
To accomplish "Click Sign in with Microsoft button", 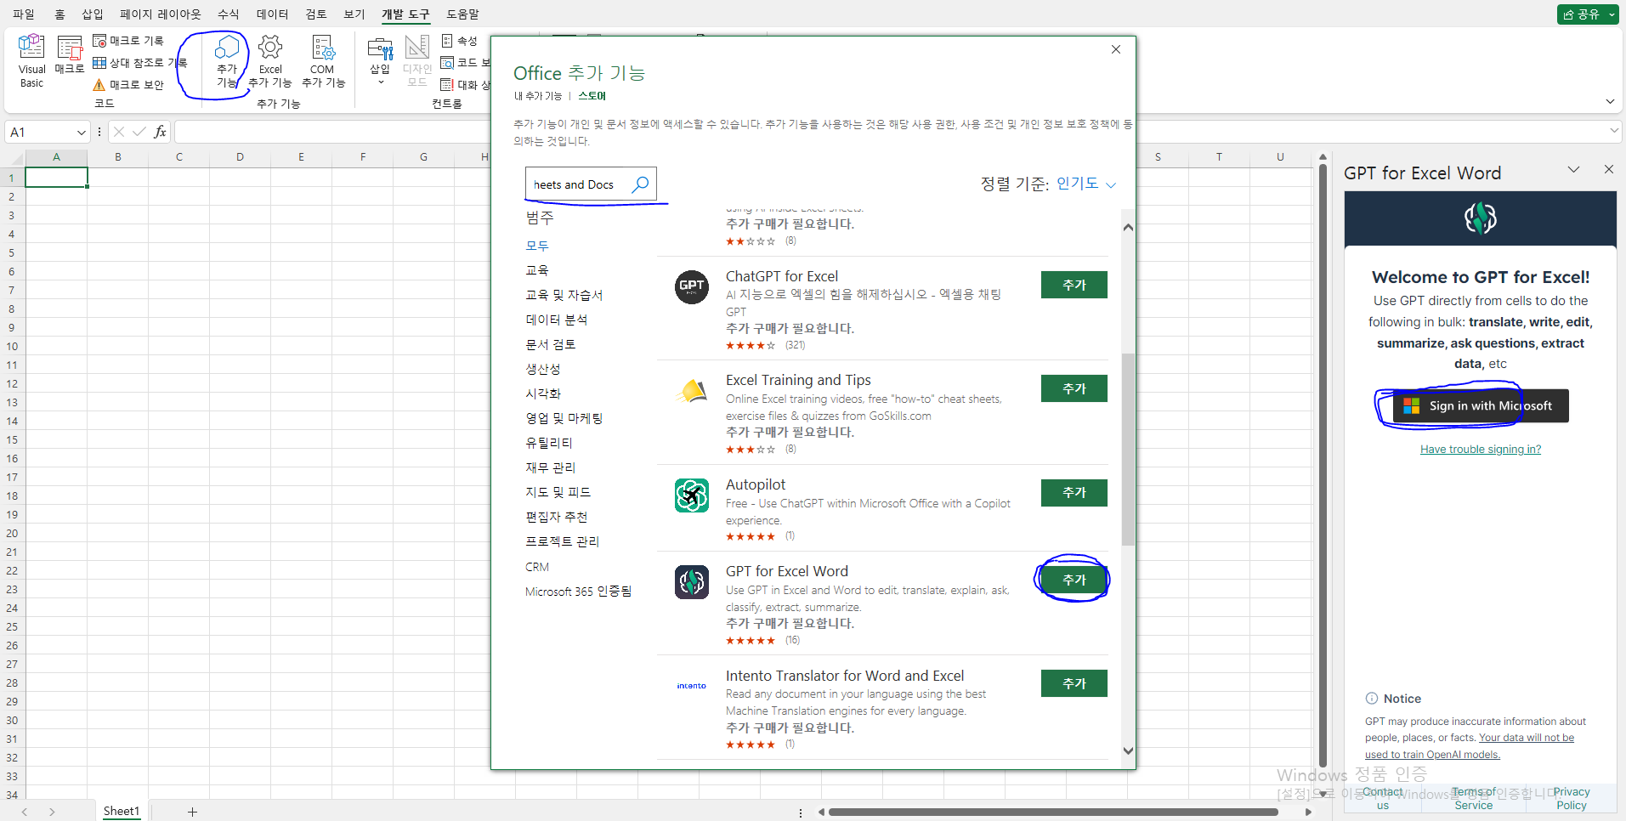I will click(1481, 406).
